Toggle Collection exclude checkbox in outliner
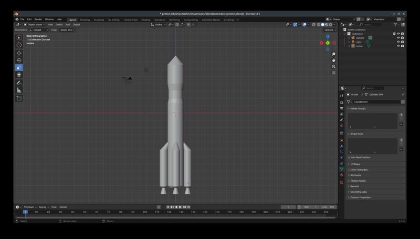 tap(394, 34)
